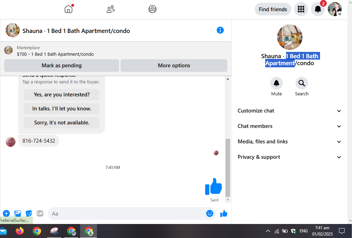Viewport: 352px width, 238px height.
Task: Click More options button
Action: 174,66
